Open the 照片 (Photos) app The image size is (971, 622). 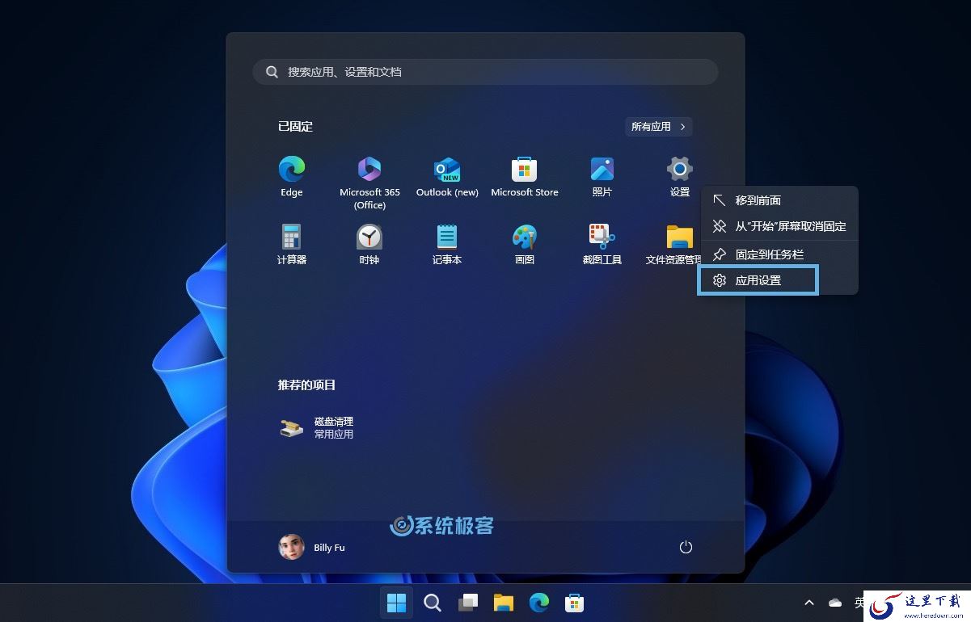(602, 177)
